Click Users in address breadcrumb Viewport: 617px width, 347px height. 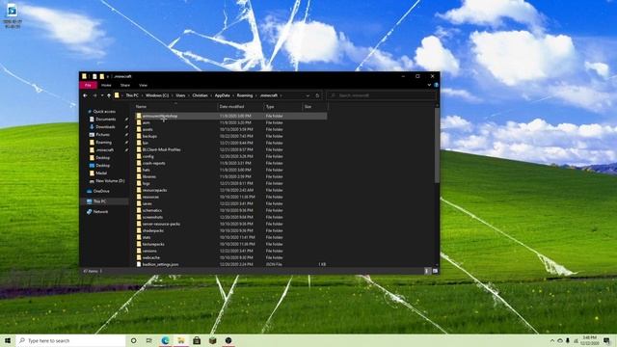180,95
